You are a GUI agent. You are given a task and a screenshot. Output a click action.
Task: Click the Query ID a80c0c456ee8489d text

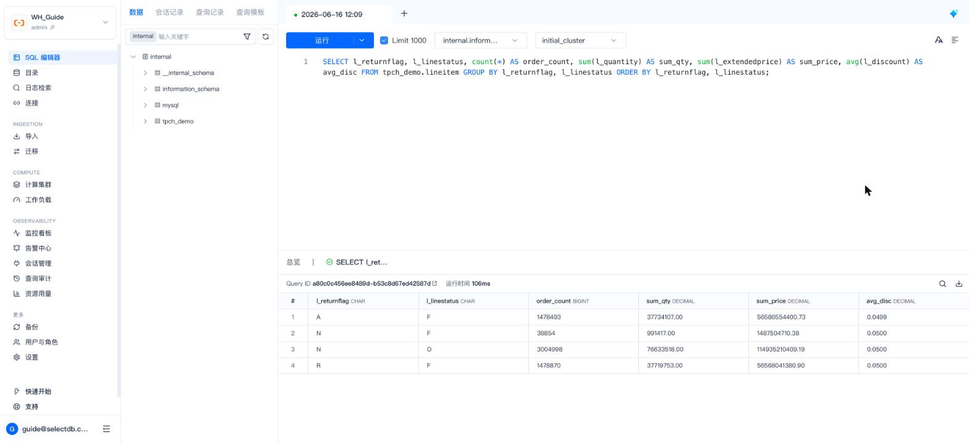(371, 284)
